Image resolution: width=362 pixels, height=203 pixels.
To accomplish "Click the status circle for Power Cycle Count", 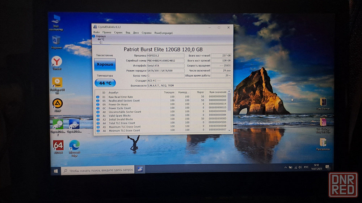I will (x=98, y=108).
